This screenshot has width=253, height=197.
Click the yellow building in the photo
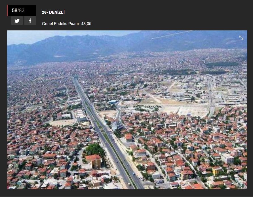pos(217,171)
